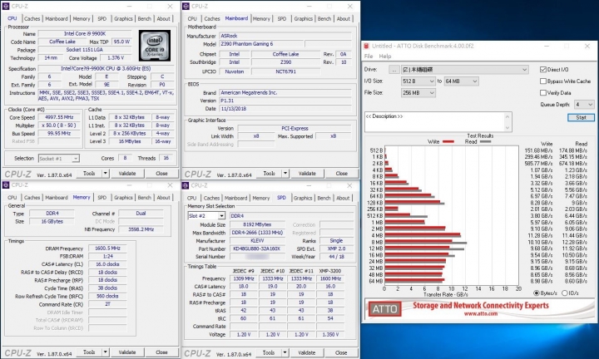Screen dimensions: 599x359
Task: Click www.atto.com link
Action: click(481, 313)
